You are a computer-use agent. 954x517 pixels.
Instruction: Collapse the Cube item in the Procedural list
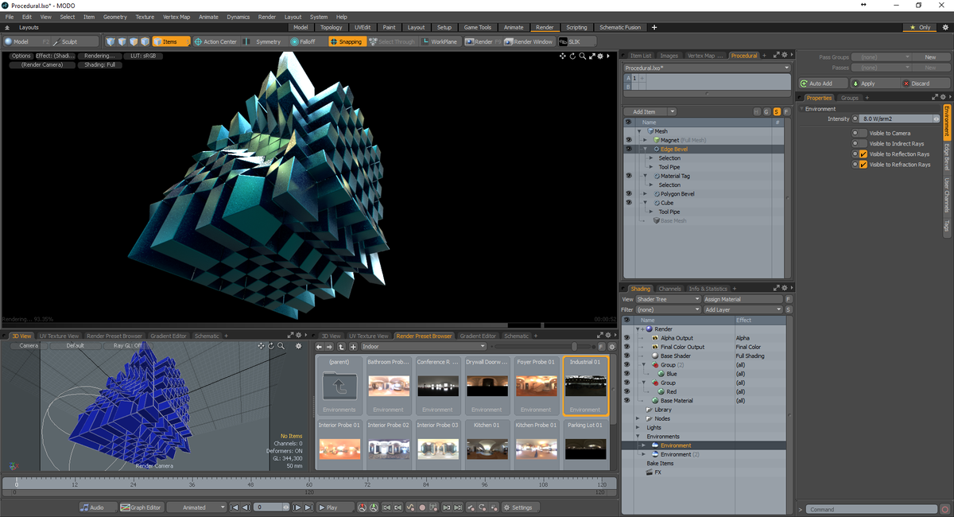pos(646,203)
